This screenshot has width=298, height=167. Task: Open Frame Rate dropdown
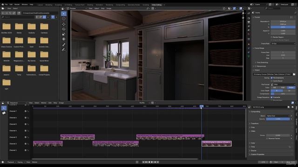click(x=283, y=44)
